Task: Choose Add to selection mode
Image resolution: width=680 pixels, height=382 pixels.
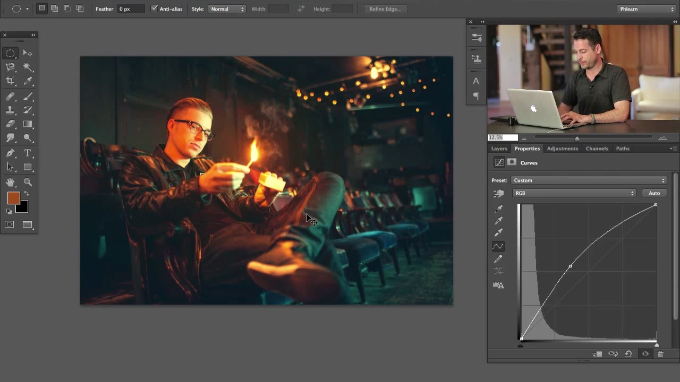Action: [x=54, y=8]
